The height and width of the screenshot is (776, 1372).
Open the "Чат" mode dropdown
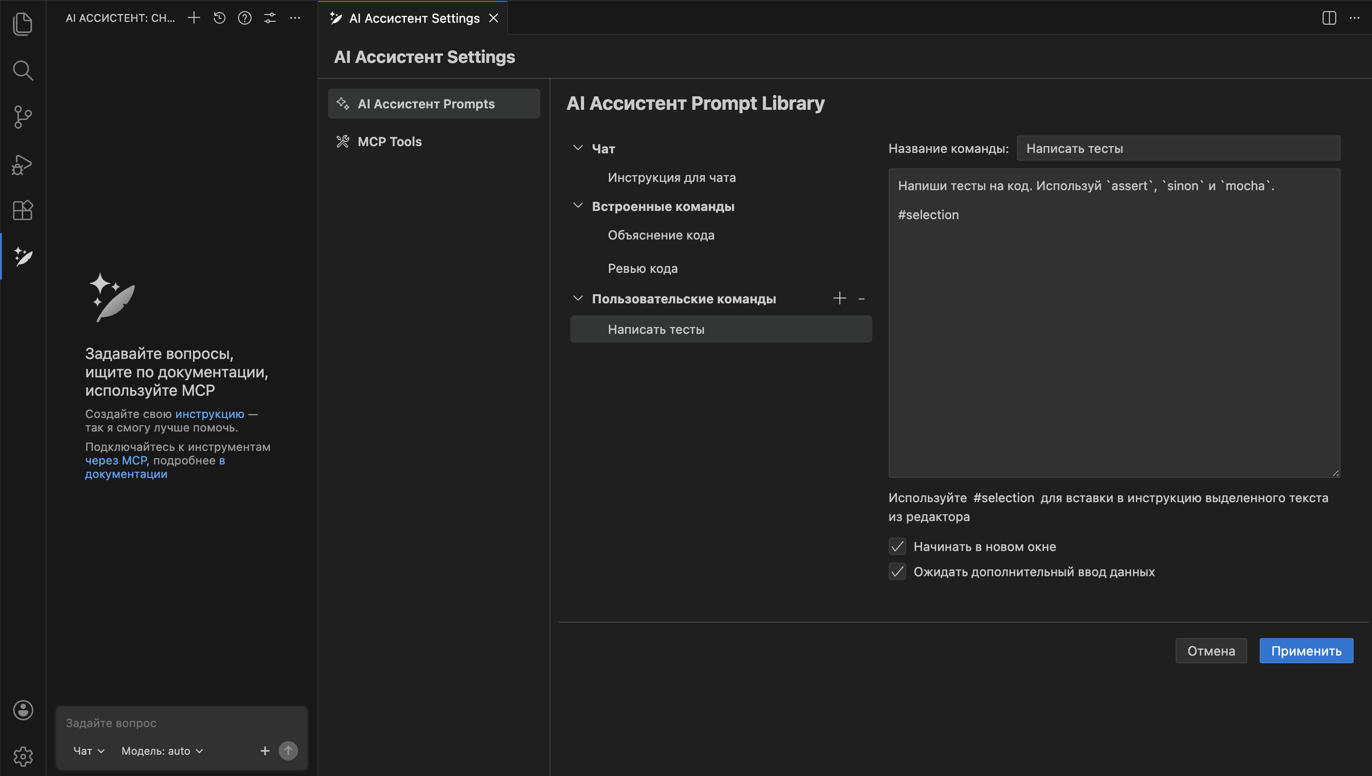(x=89, y=751)
